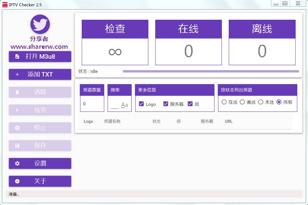Click the 在线 counter card
Image resolution: width=308 pixels, height=205 pixels.
pyautogui.click(x=188, y=42)
